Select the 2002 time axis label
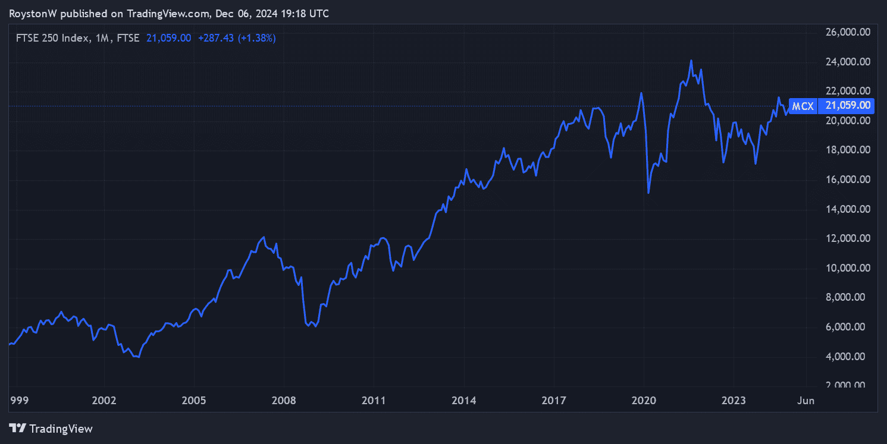Image resolution: width=887 pixels, height=444 pixels. [x=104, y=401]
